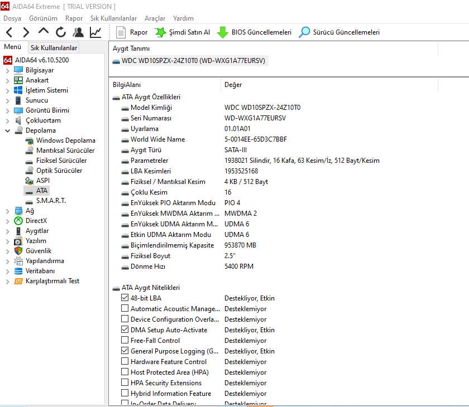469x407 pixels.
Task: Toggle the HPA Security Extensions checkbox
Action: point(125,382)
